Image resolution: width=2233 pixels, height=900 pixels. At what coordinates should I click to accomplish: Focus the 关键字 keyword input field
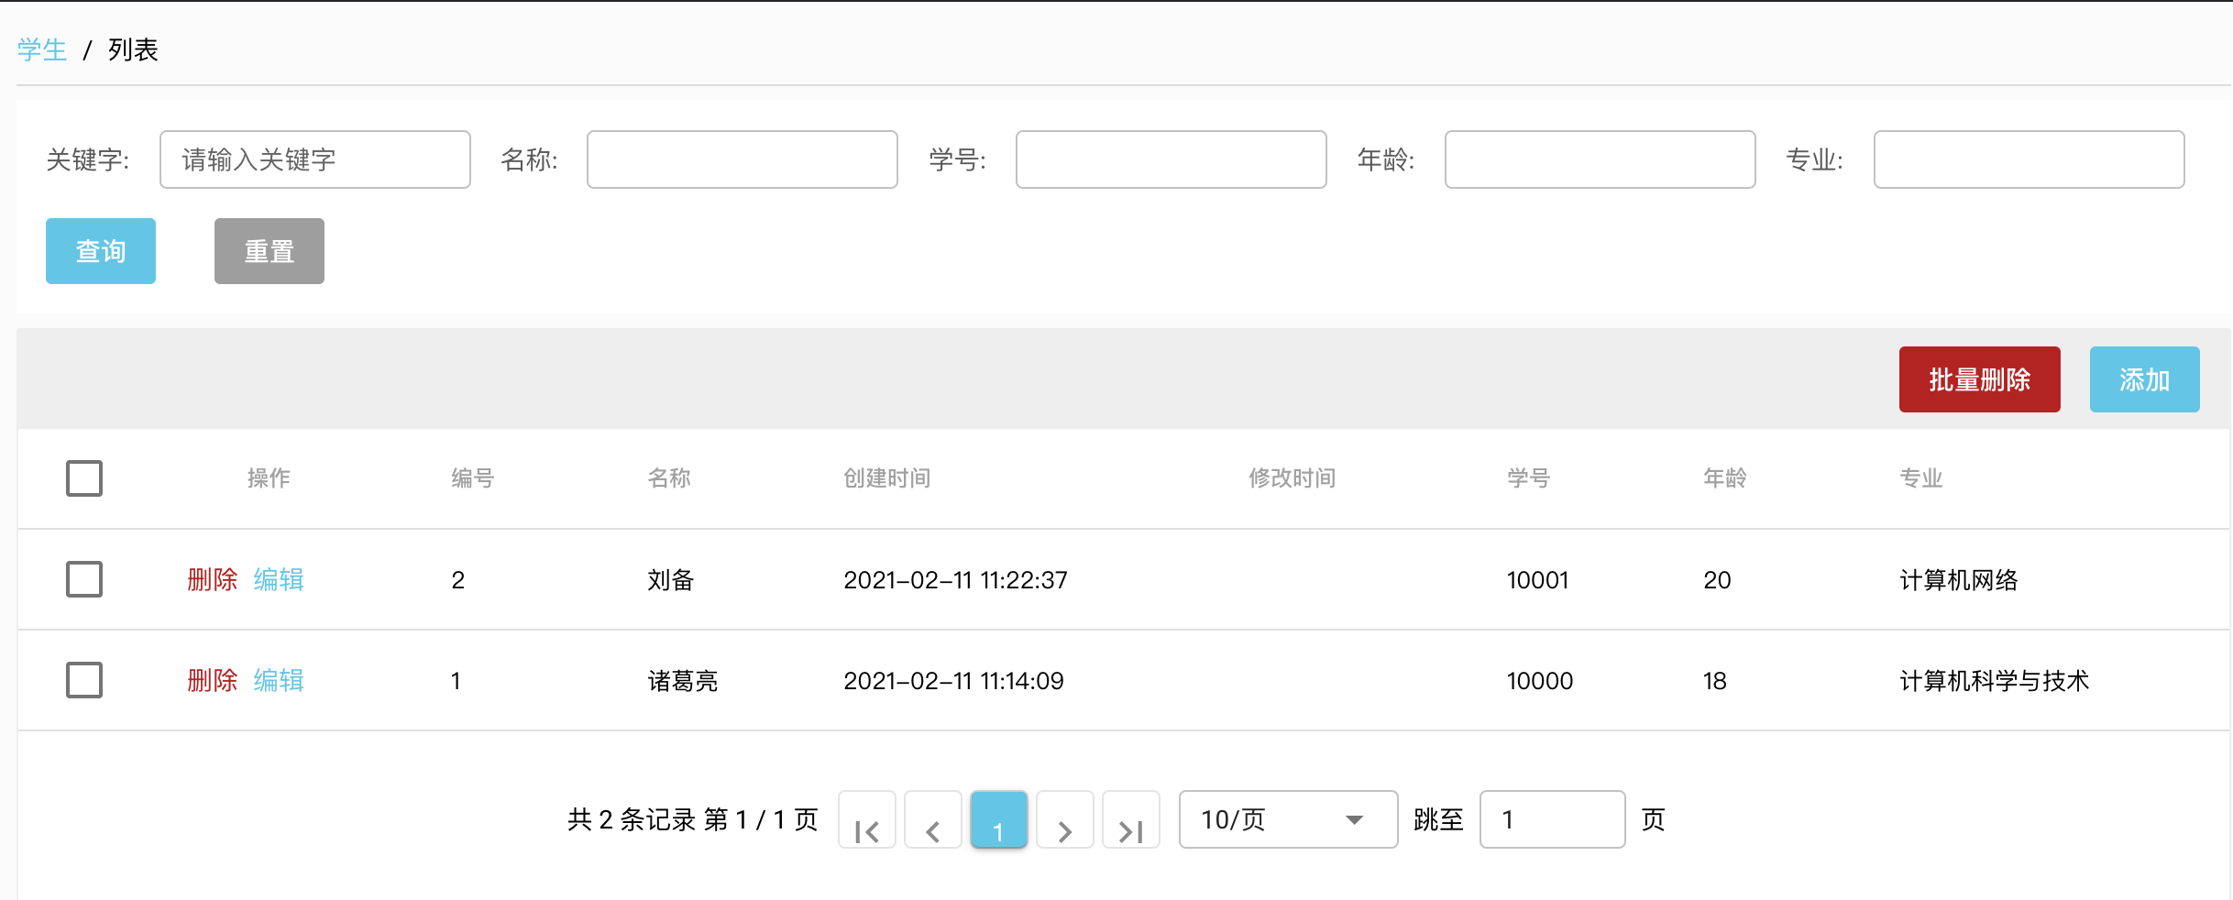[x=314, y=159]
